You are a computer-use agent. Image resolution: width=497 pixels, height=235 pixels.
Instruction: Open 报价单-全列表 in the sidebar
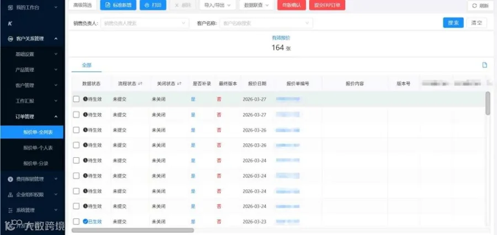click(x=31, y=132)
